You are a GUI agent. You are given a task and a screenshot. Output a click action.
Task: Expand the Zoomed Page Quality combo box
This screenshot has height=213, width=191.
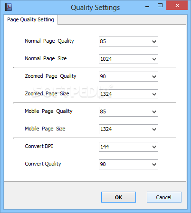tap(128, 77)
